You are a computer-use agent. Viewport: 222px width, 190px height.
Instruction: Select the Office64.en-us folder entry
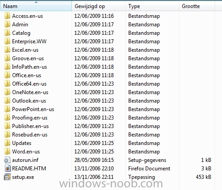pos(29,84)
